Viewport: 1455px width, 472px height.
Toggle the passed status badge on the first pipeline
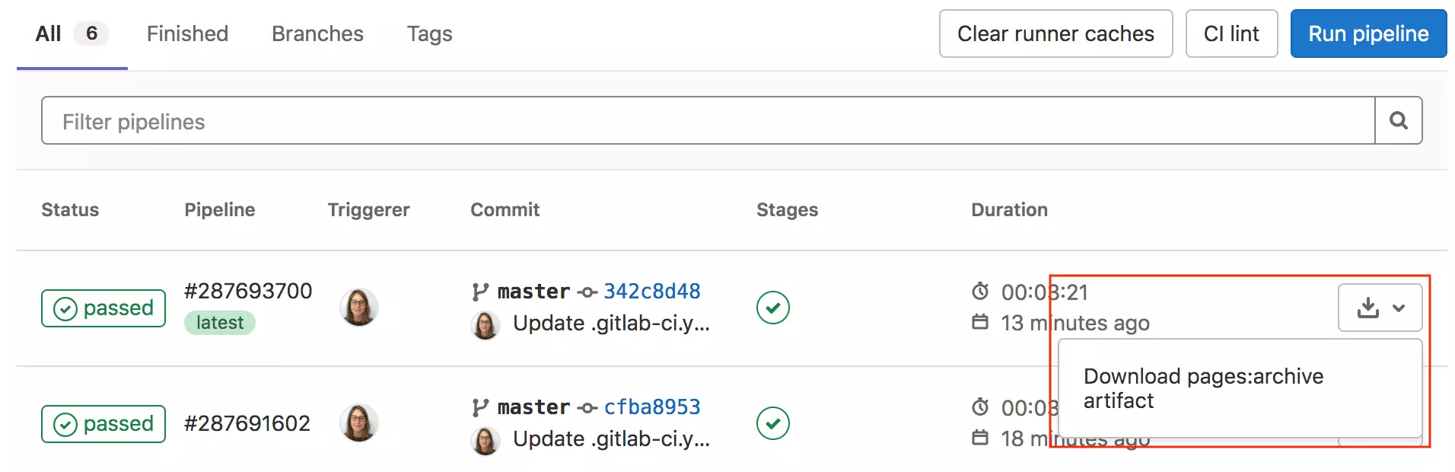point(103,308)
